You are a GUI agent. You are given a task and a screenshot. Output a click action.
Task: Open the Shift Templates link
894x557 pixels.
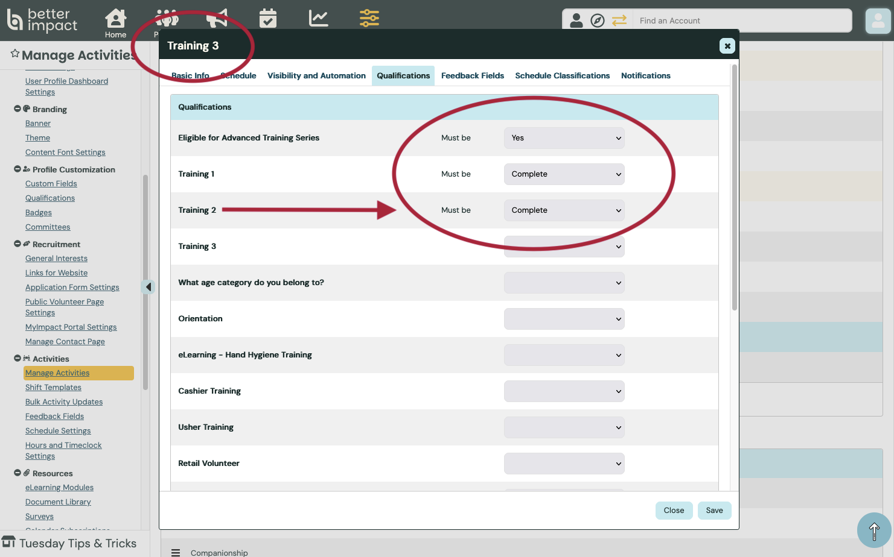pyautogui.click(x=53, y=388)
